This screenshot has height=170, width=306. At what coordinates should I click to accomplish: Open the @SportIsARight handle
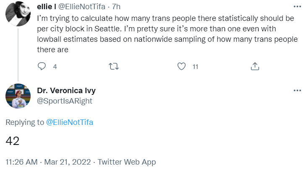65,101
